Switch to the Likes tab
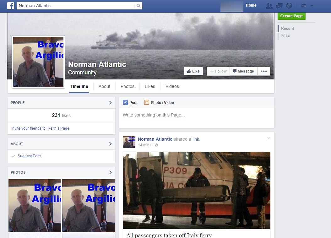 point(150,86)
